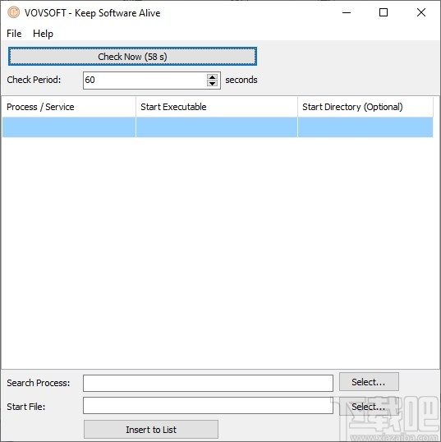This screenshot has width=441, height=442.
Task: Click Select button next to Search Process
Action: click(369, 382)
